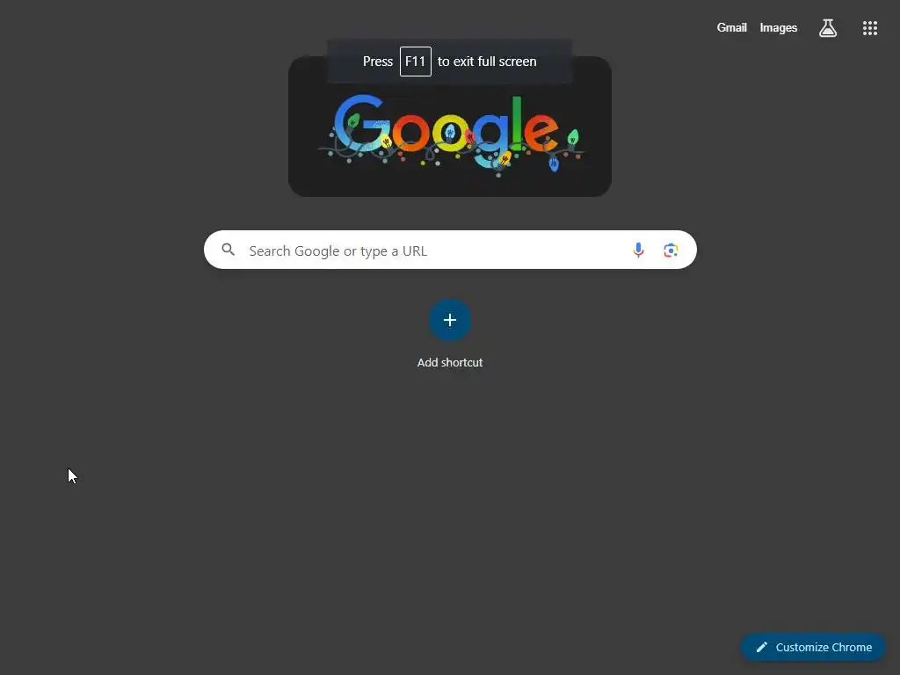900x675 pixels.
Task: Click the pencil icon in Customize Chrome
Action: 762,648
